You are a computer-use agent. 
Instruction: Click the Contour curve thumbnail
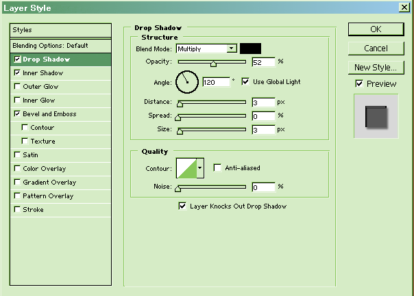point(186,167)
